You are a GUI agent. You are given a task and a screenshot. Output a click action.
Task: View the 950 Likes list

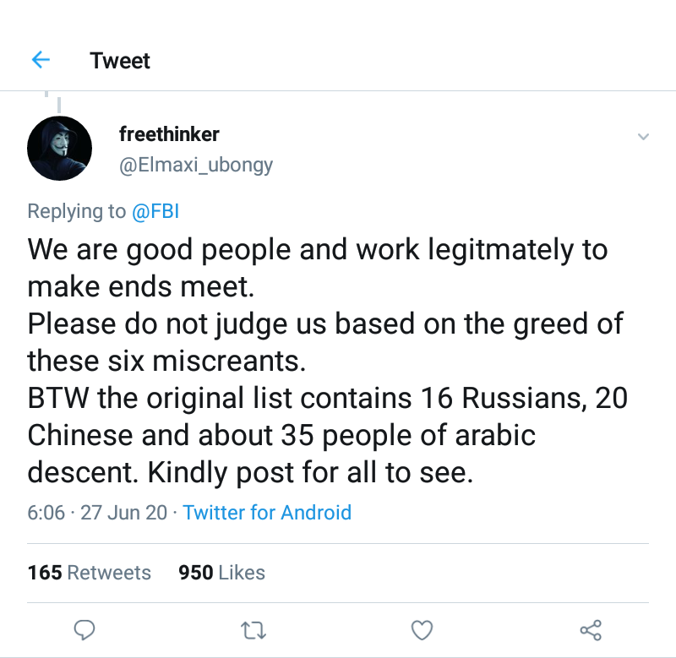click(221, 573)
